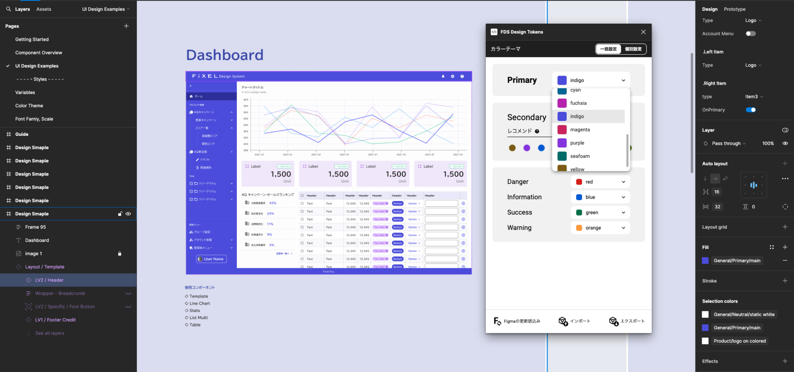Image resolution: width=794 pixels, height=372 pixels.
Task: Add a new page with the plus icon
Action: click(x=126, y=26)
